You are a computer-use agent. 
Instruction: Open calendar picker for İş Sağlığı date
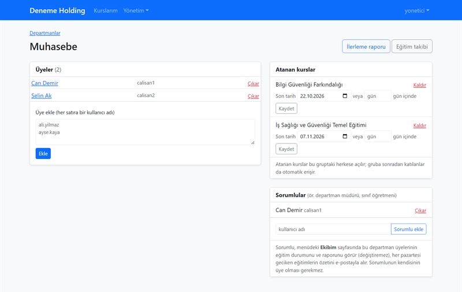click(x=345, y=136)
